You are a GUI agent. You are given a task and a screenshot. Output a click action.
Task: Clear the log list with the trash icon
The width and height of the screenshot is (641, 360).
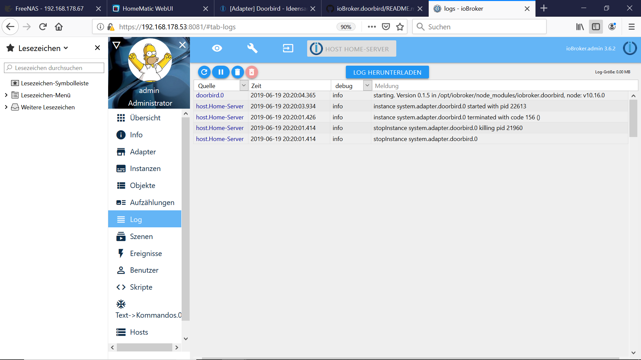pos(237,72)
